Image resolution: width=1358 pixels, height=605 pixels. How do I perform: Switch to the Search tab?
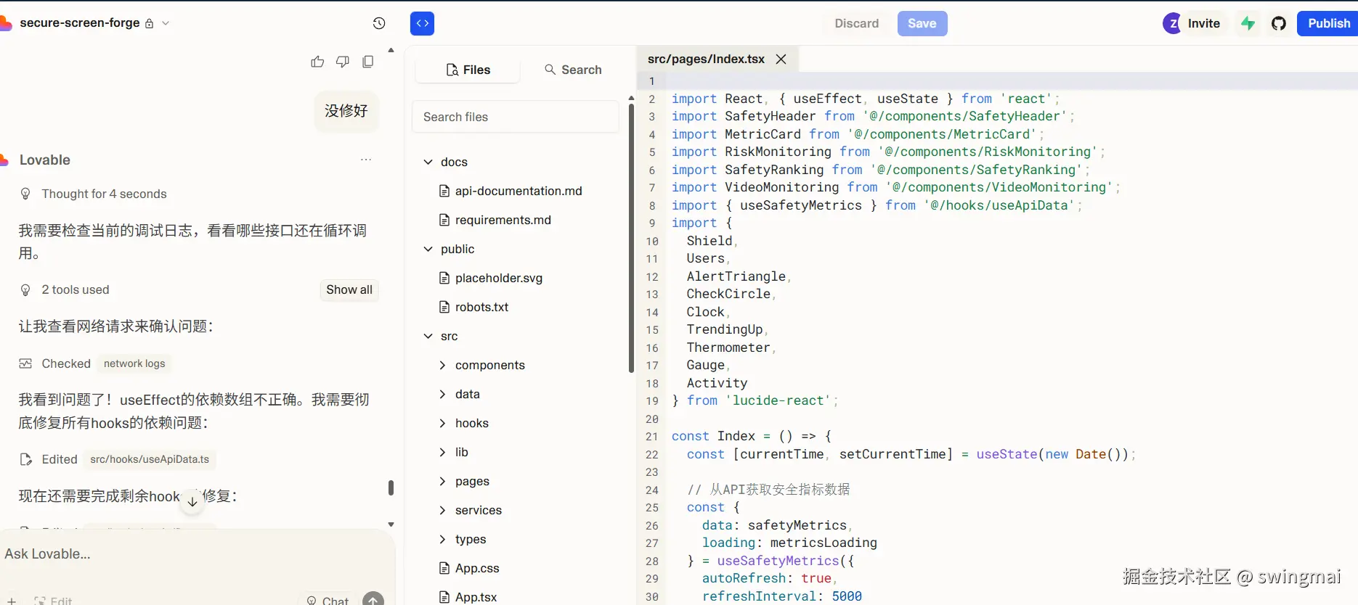coord(573,70)
